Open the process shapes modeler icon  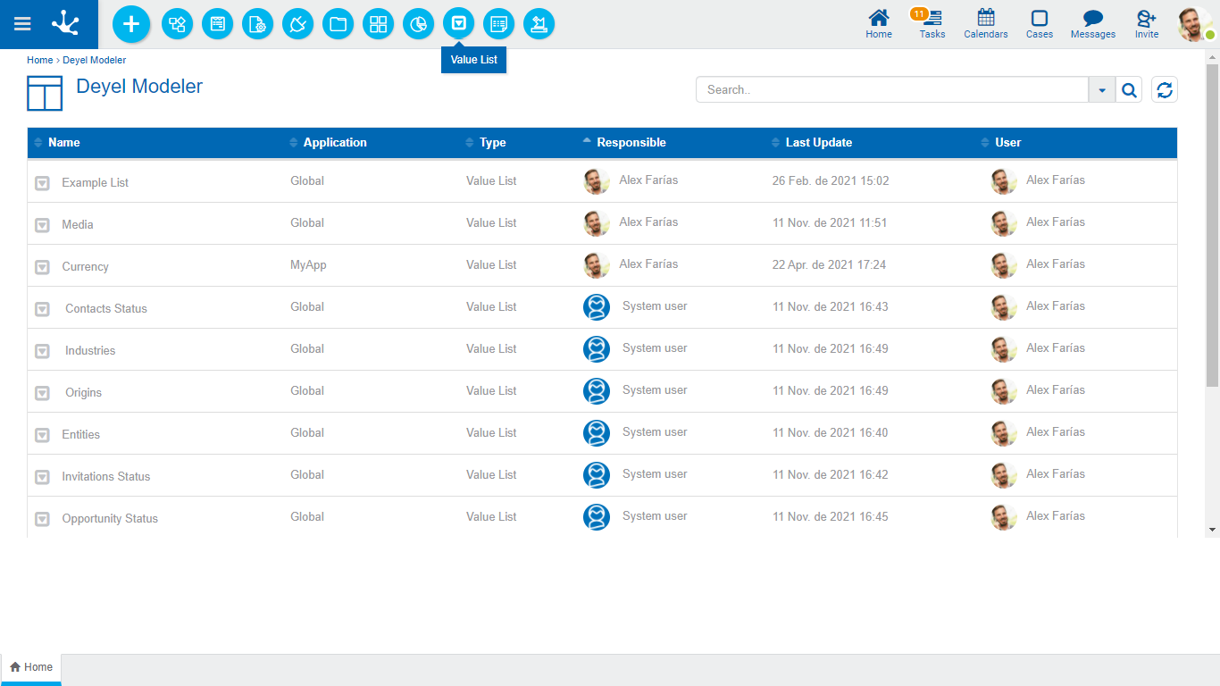coord(177,24)
